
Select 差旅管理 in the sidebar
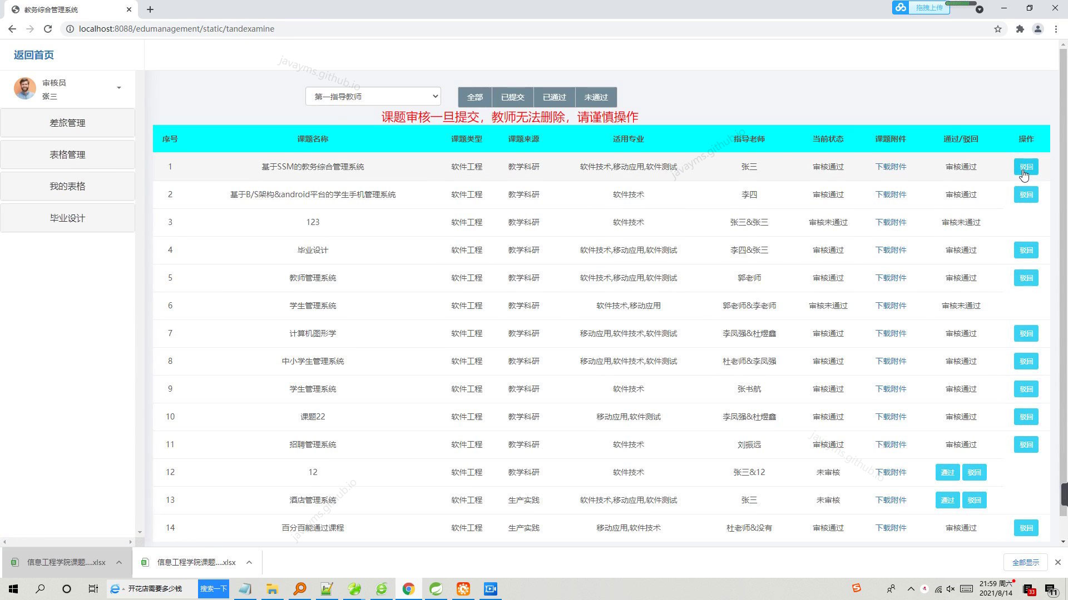click(67, 123)
